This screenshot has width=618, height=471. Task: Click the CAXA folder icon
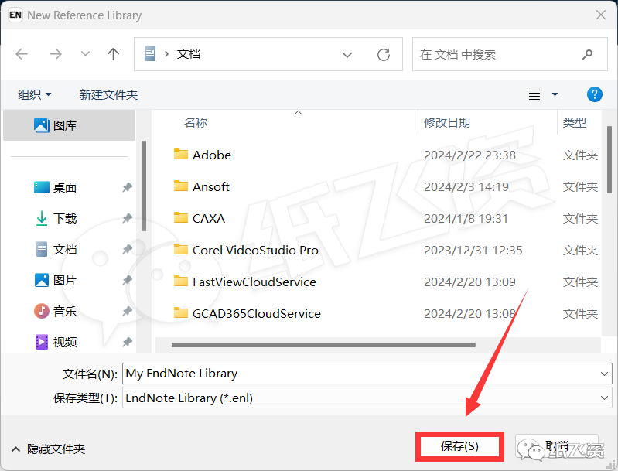181,217
